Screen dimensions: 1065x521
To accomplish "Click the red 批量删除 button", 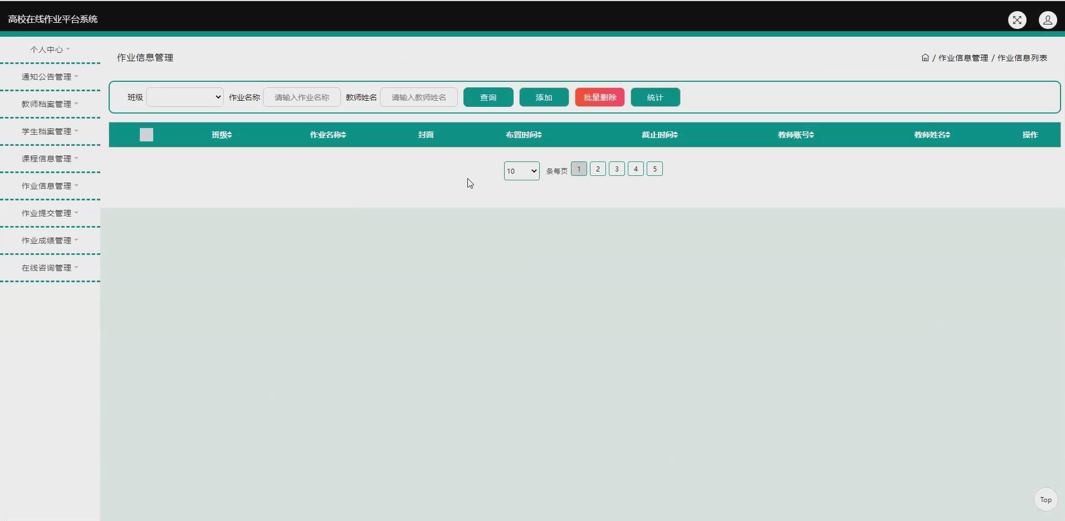I will click(600, 97).
